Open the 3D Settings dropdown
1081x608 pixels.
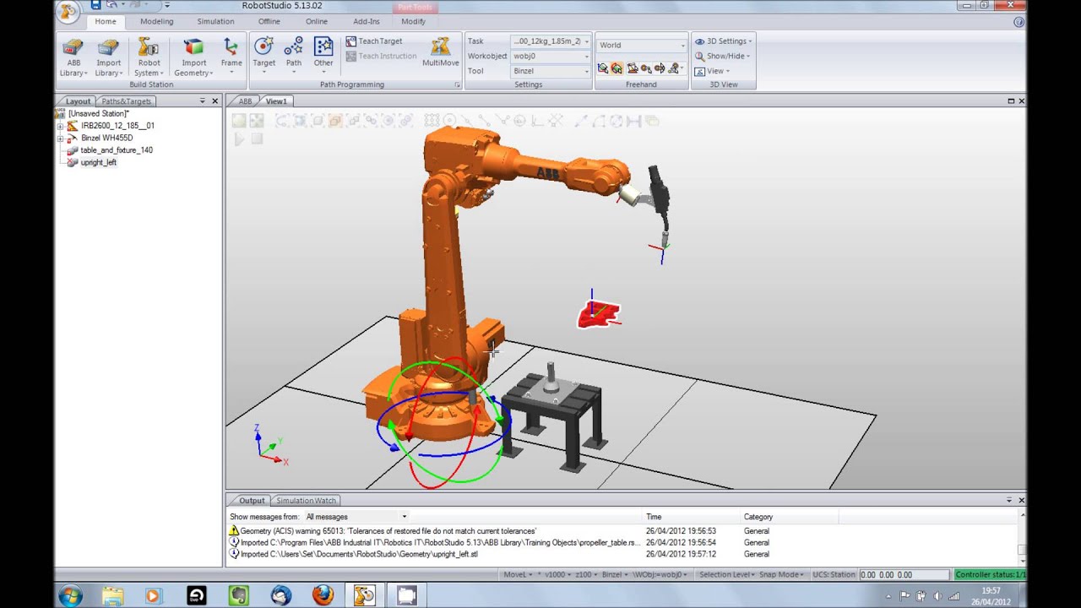point(723,41)
